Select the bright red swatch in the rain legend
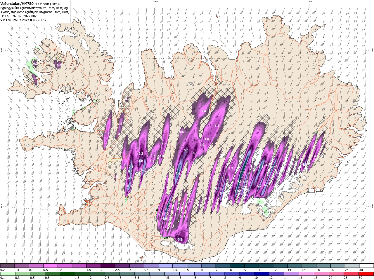The height and width of the screenshot is (280, 374). point(366,274)
